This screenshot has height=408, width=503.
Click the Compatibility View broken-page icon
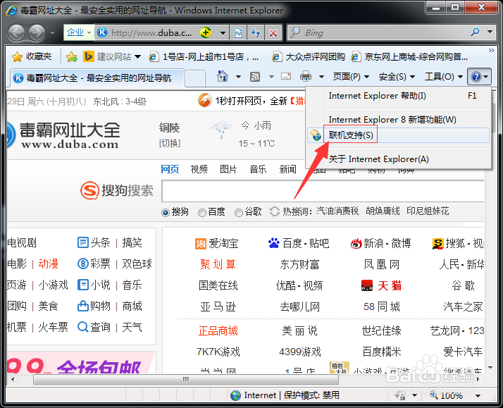238,32
